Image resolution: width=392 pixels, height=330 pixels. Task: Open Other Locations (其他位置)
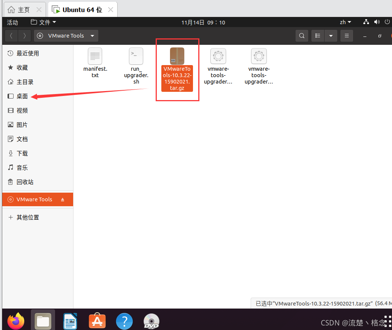[37, 217]
